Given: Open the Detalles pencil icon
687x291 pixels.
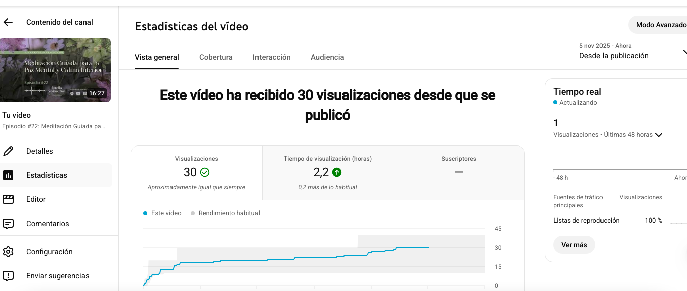Looking at the screenshot, I should 8,151.
